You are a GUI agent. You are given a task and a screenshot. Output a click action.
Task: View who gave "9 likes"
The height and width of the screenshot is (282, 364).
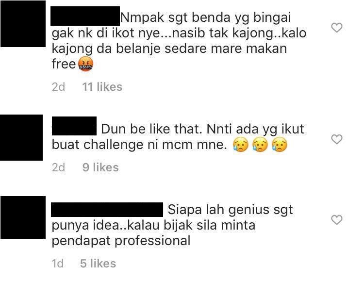click(100, 167)
